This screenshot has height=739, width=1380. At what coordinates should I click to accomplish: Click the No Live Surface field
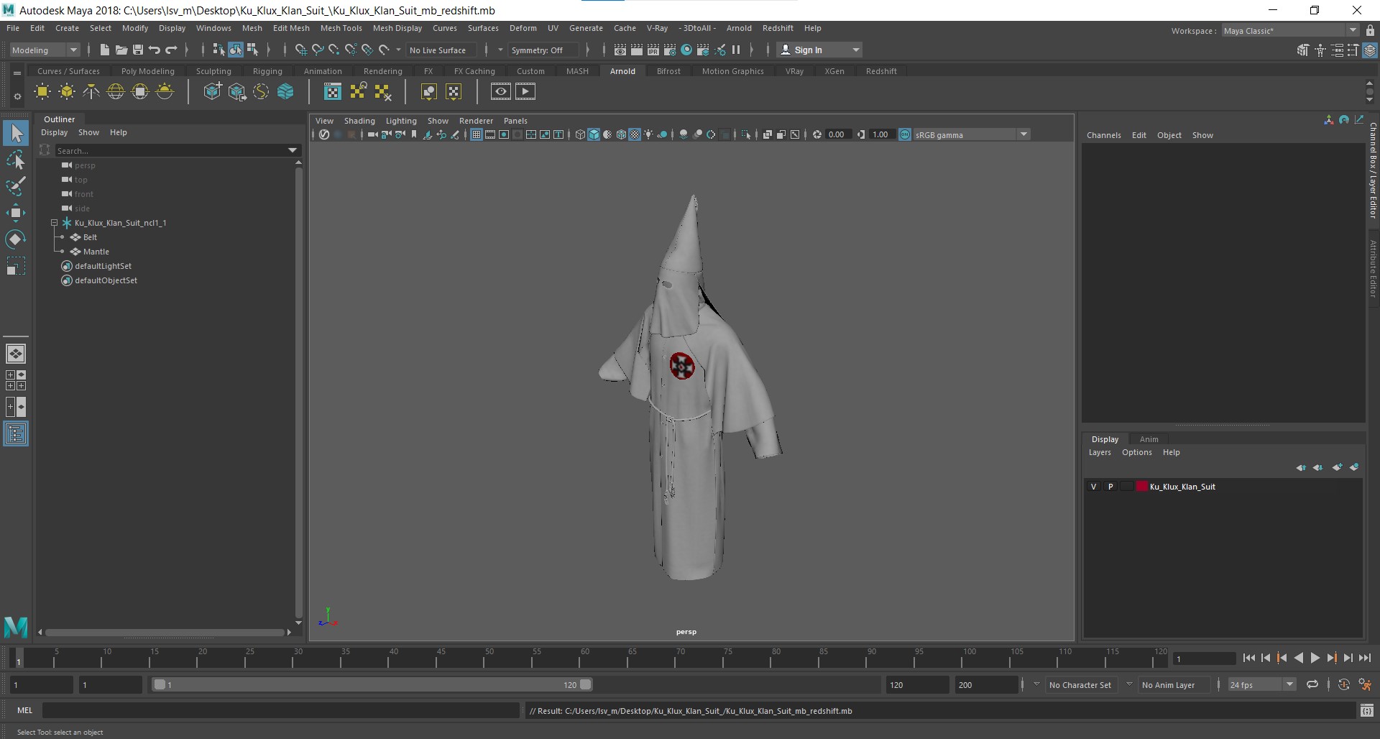[x=441, y=50]
